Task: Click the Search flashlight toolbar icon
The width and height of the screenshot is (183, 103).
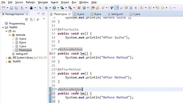Action: [103, 8]
